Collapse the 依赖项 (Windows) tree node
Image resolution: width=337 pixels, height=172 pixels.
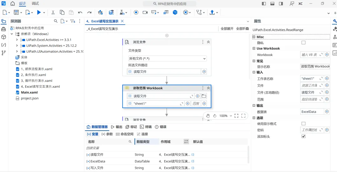click(12, 34)
